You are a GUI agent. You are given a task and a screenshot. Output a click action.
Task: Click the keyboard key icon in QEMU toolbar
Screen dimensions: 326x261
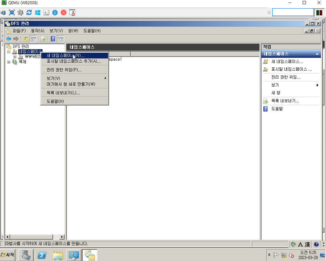[x=46, y=12]
